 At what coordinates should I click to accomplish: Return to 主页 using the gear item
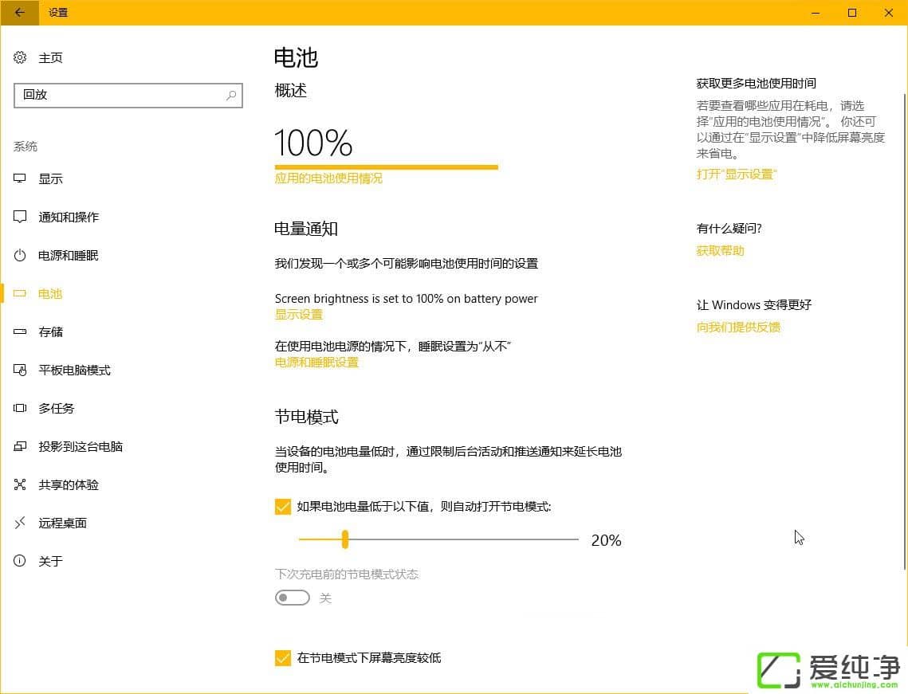50,57
